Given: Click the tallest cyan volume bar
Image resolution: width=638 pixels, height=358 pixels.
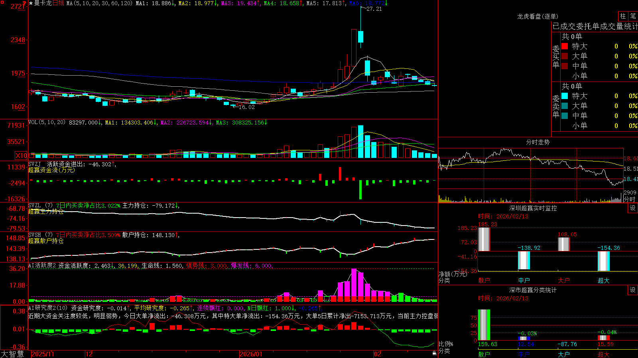Looking at the screenshot, I should (360, 142).
